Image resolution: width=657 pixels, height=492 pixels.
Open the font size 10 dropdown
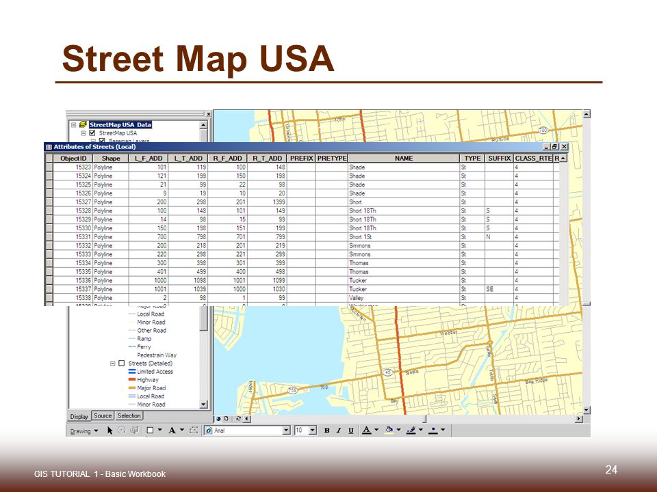coord(313,430)
